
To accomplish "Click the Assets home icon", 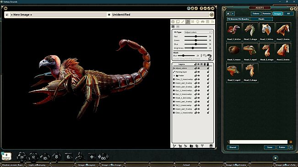I will click(x=228, y=14).
